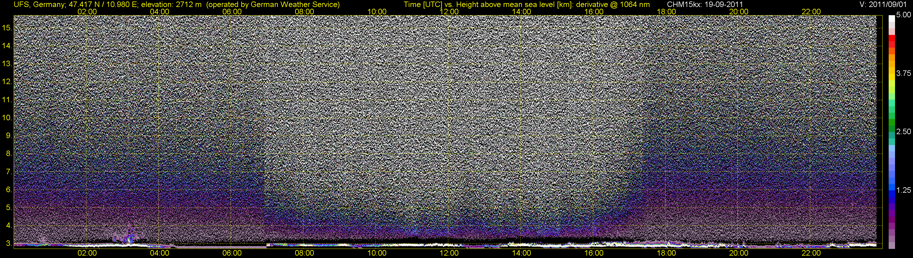Click the '10:00' label on the top time axis
This screenshot has height=258, width=913.
(377, 12)
